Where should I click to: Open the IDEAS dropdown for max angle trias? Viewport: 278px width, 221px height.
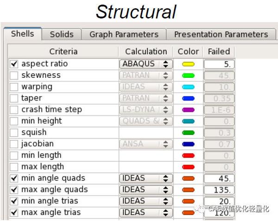[x=145, y=213]
